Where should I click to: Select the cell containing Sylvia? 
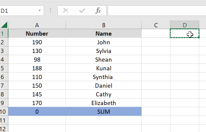pos(104,51)
